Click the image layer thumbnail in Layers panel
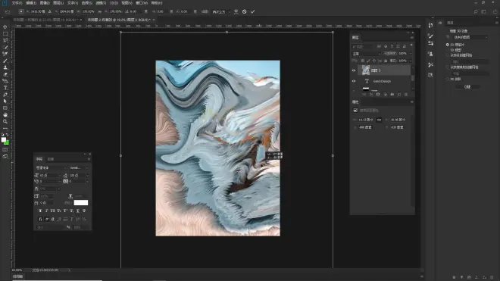Image resolution: width=500 pixels, height=281 pixels. click(x=366, y=70)
